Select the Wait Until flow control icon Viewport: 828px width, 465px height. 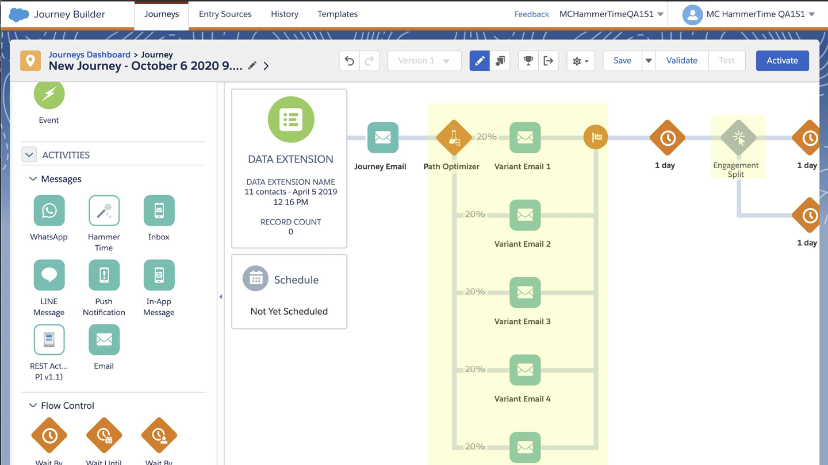[104, 436]
